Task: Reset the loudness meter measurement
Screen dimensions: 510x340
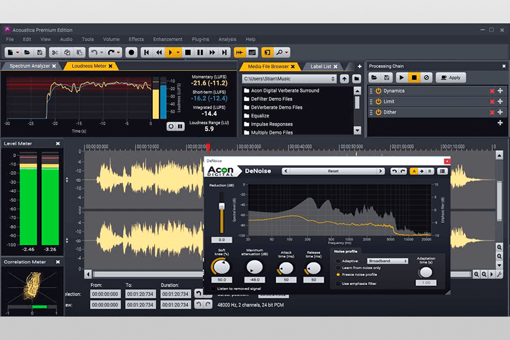Action: click(171, 126)
